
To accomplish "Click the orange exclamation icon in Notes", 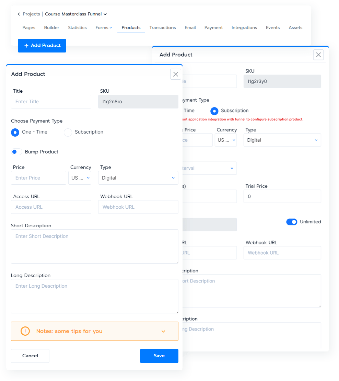I will point(25,331).
